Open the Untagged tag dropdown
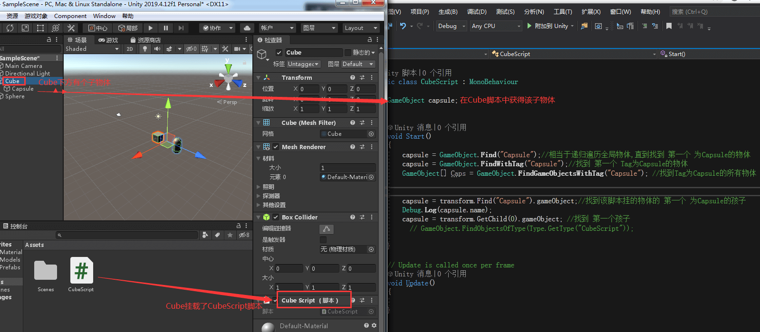The image size is (760, 332). (x=303, y=64)
